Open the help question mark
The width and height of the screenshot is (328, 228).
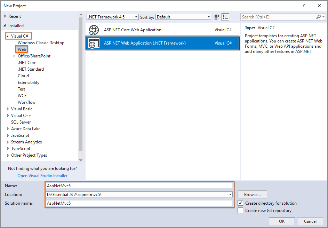[x=304, y=6]
